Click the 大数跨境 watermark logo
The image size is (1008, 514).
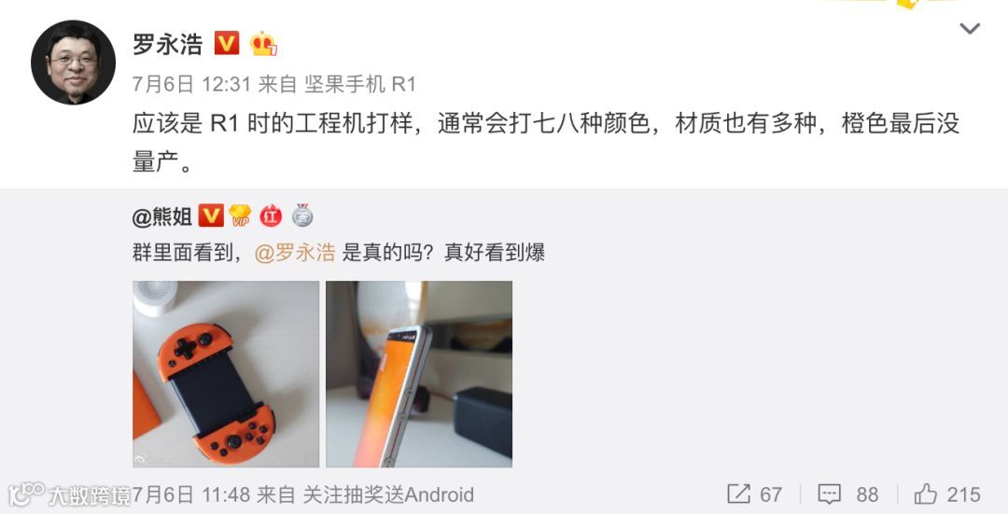click(68, 494)
